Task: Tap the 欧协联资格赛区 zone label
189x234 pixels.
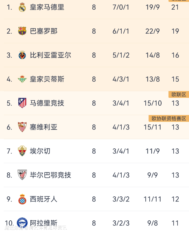Action: 169,119
